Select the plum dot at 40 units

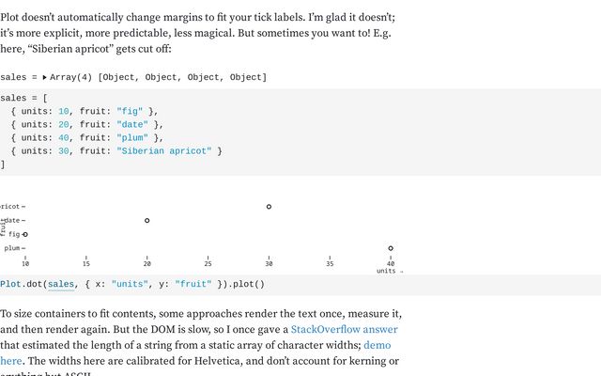coord(391,248)
